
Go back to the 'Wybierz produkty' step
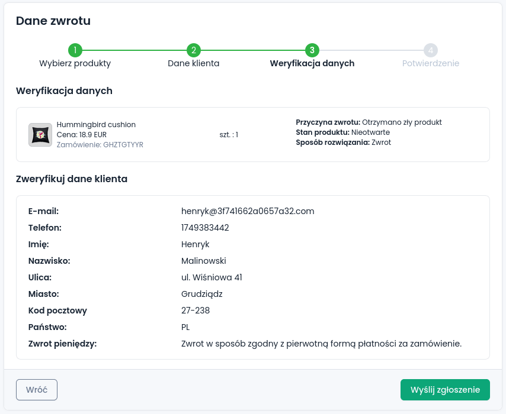click(x=75, y=63)
